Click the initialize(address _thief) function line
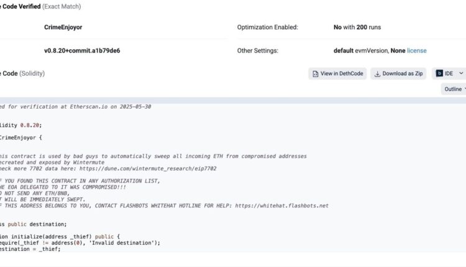 pyautogui.click(x=59, y=237)
